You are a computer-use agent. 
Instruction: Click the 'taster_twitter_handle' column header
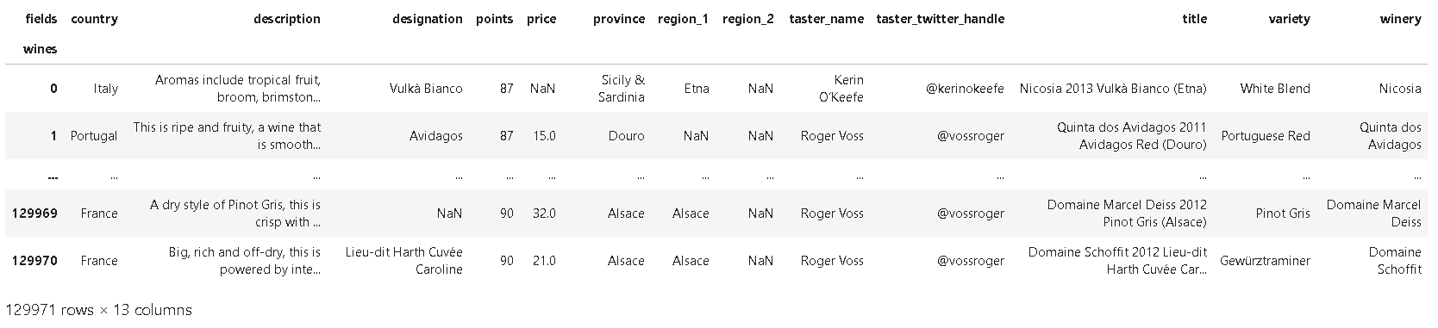click(x=941, y=19)
